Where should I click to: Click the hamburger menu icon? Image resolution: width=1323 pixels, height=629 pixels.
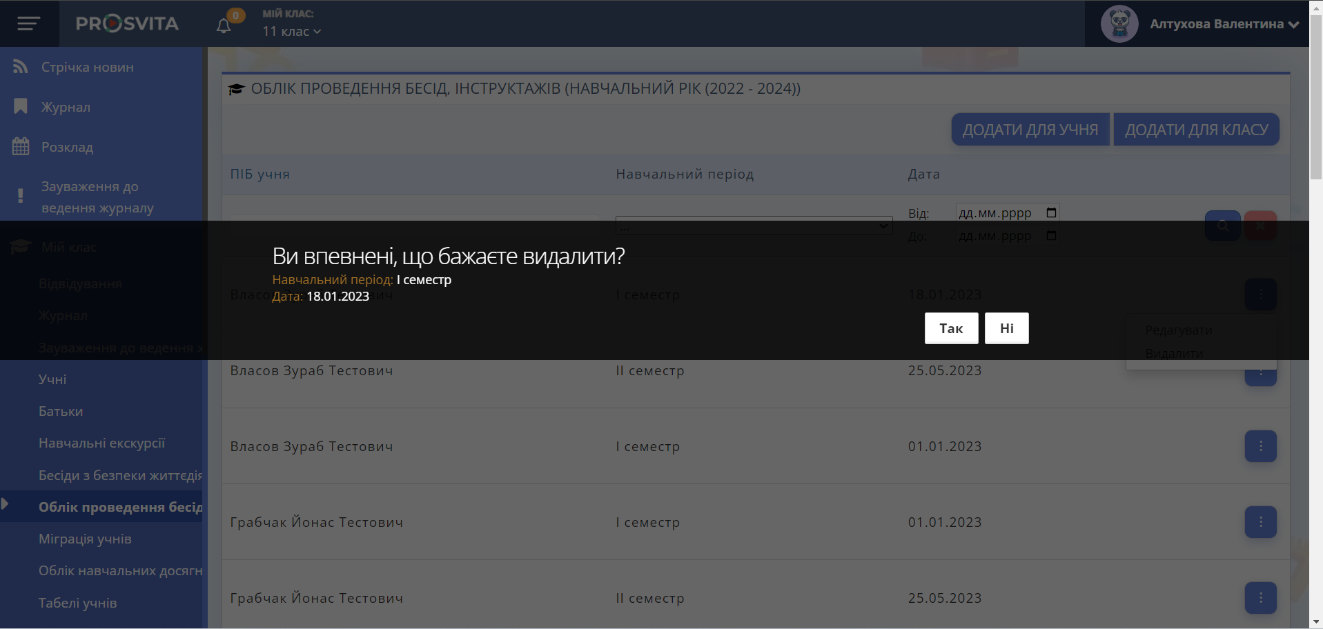tap(28, 24)
